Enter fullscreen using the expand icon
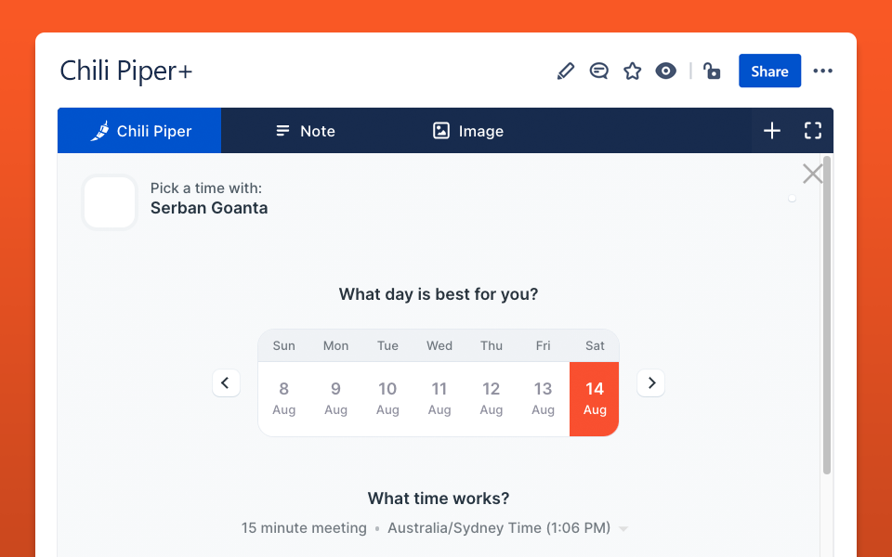 [x=813, y=131]
